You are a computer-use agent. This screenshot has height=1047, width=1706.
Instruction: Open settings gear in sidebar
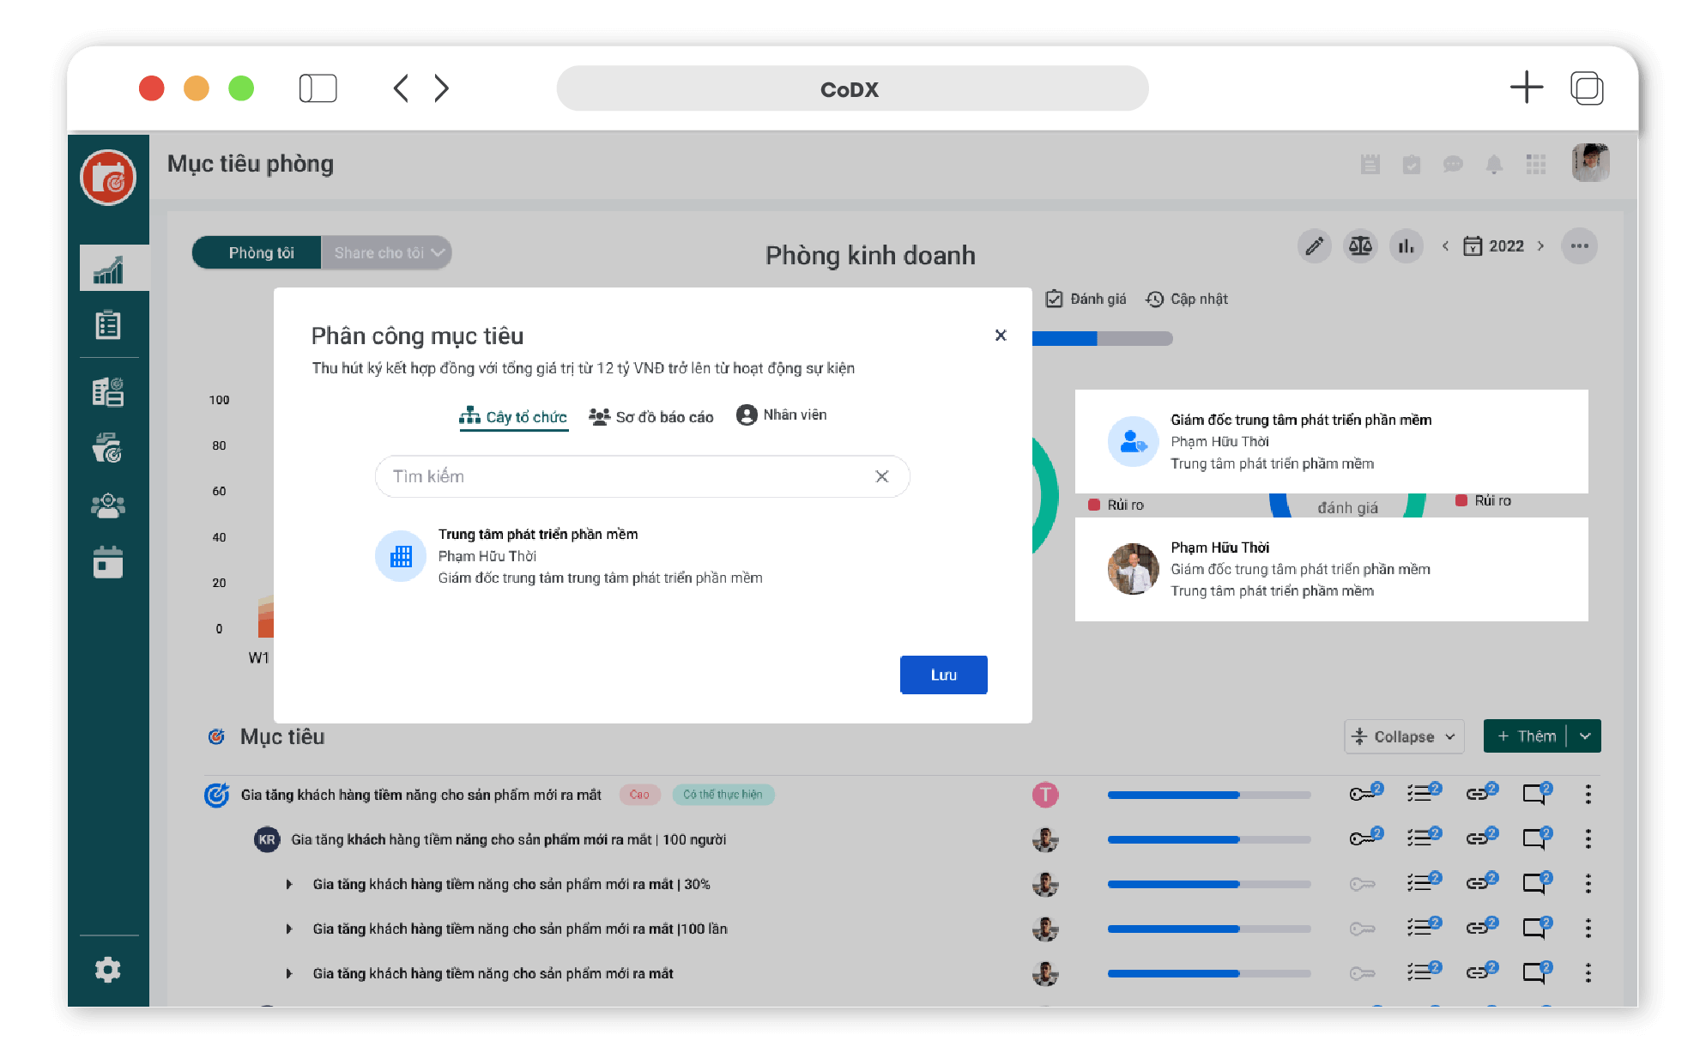[x=108, y=970]
